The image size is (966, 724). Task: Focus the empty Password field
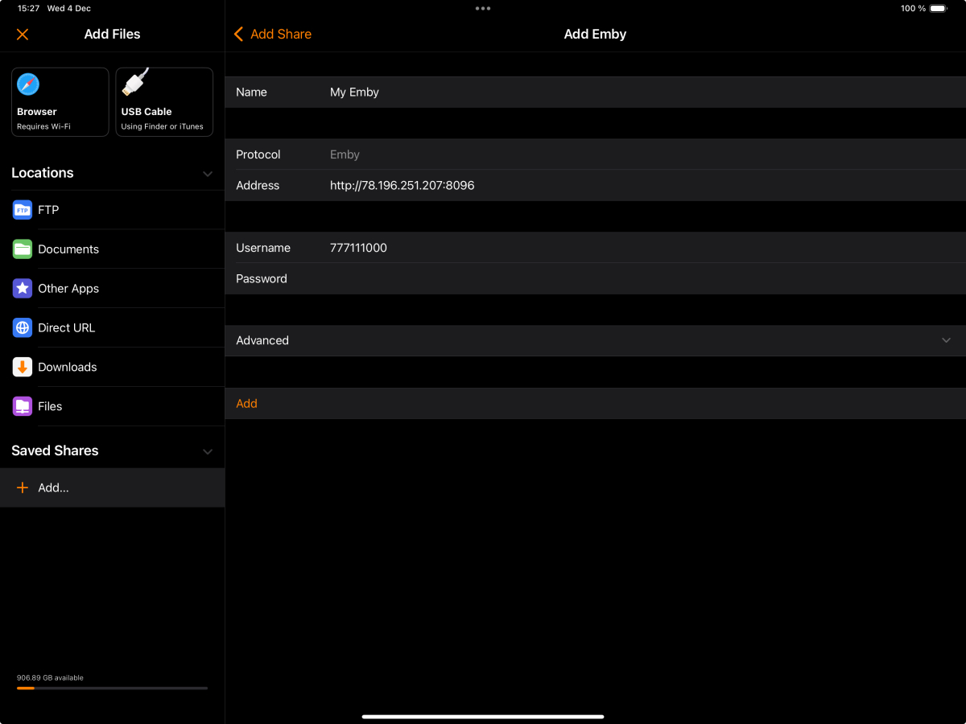point(596,279)
